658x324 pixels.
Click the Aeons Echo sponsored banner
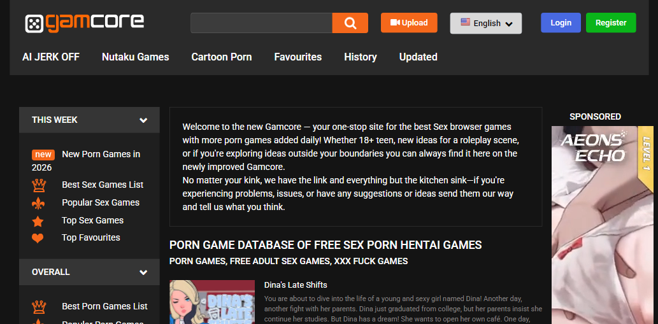602,225
